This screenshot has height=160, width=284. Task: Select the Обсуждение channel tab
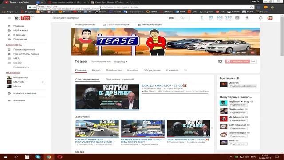point(152,70)
